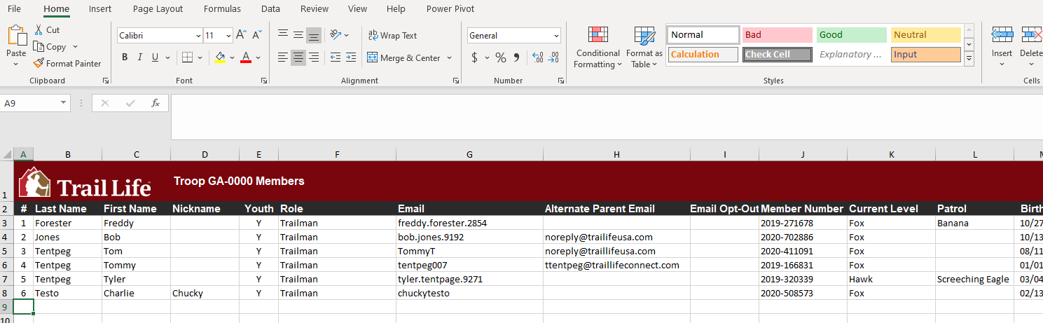Switch to the Data tab
Screen dimensions: 1043x323
(270, 9)
